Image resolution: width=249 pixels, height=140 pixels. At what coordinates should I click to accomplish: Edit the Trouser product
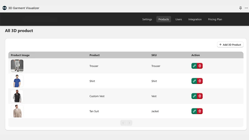point(194,66)
